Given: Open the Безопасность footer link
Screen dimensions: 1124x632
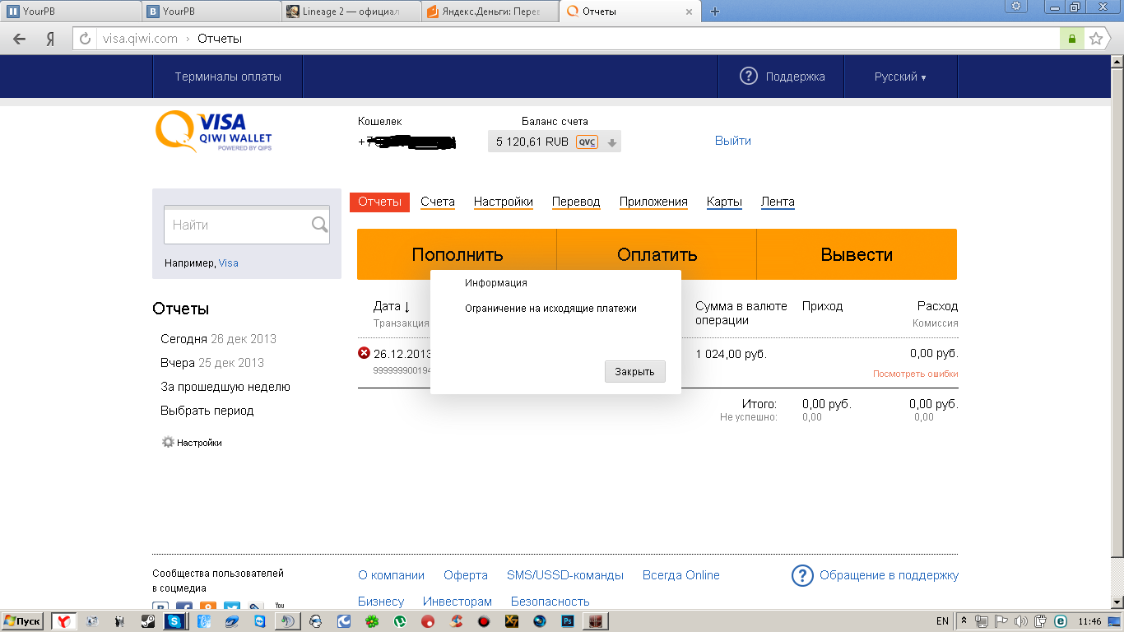Looking at the screenshot, I should [x=550, y=602].
